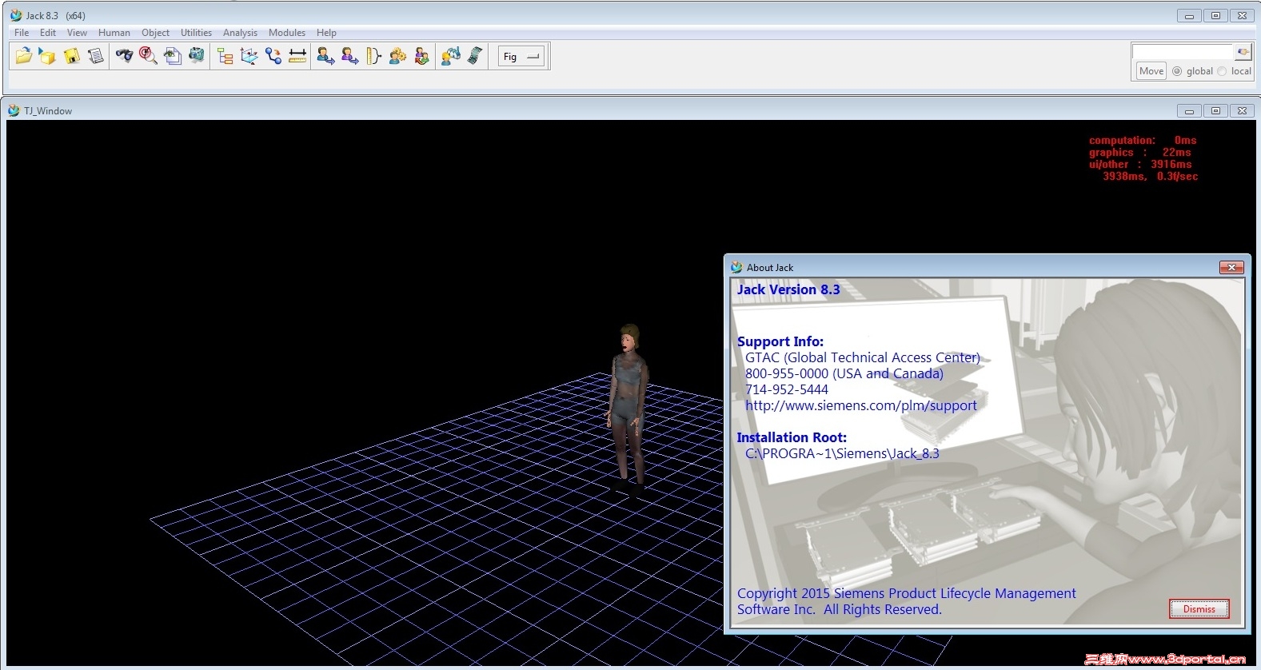Click the ruler with bracket scaling icon

point(373,56)
